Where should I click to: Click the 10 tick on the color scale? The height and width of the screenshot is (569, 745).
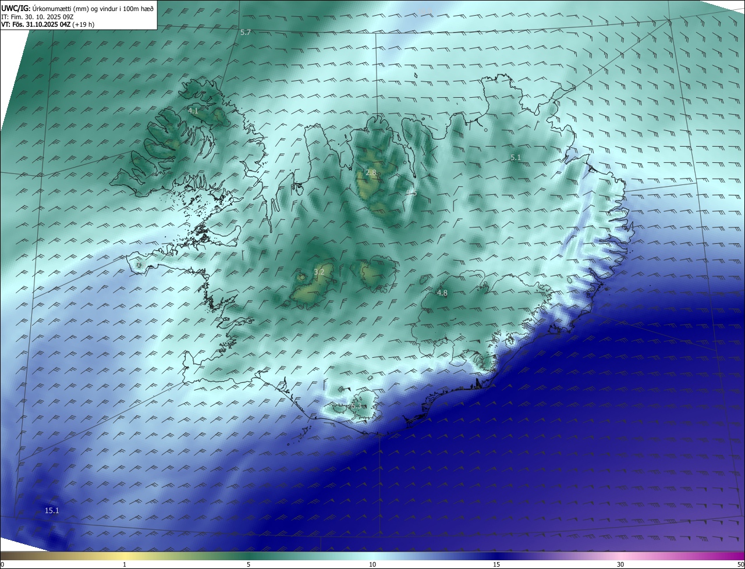tap(372, 564)
